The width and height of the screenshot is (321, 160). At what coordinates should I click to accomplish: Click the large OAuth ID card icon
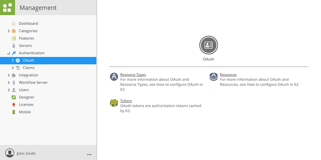click(x=208, y=45)
